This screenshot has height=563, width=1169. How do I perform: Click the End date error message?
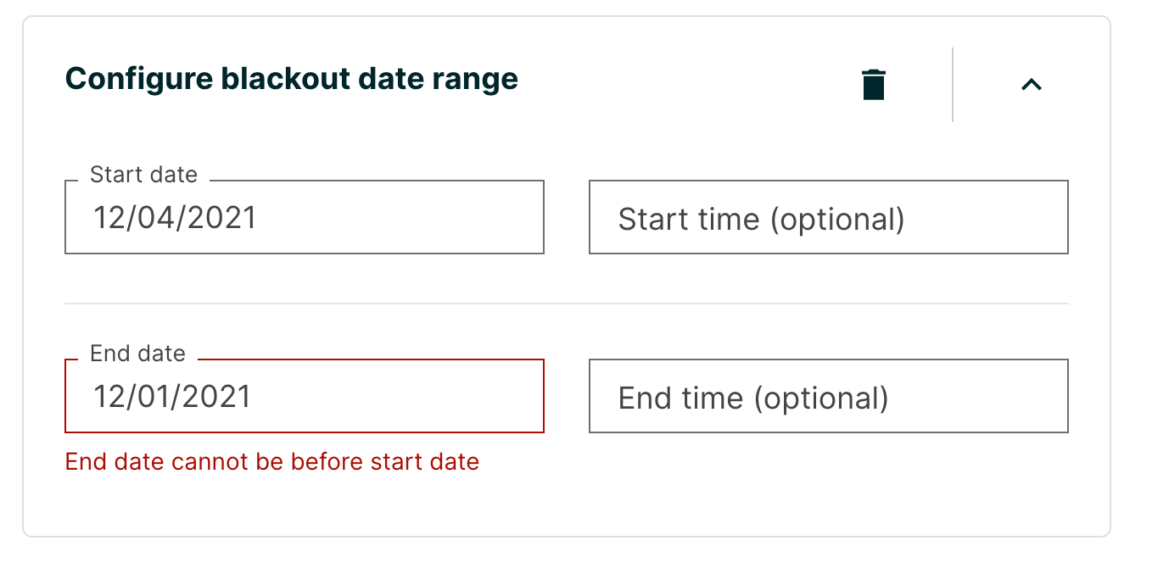tap(272, 462)
